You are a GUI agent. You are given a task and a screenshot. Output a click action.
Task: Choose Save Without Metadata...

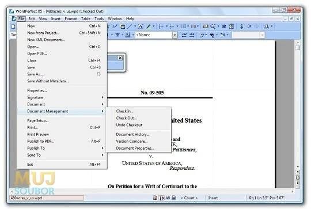(62, 81)
